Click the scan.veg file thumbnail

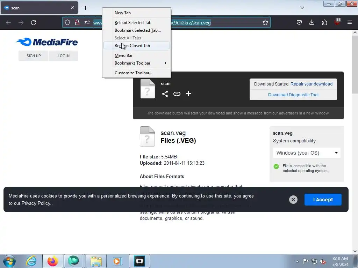[x=147, y=136]
